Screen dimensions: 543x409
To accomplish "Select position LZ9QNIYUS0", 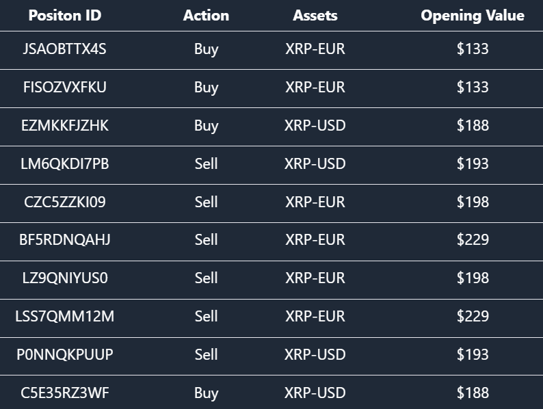I will pos(65,278).
